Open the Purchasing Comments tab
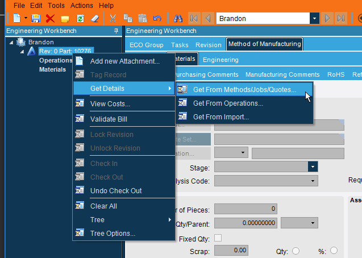 tap(206, 74)
